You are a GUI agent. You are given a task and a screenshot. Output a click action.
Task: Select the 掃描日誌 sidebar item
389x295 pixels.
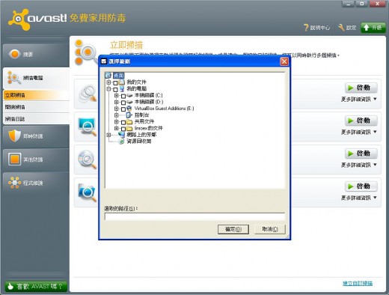point(37,119)
